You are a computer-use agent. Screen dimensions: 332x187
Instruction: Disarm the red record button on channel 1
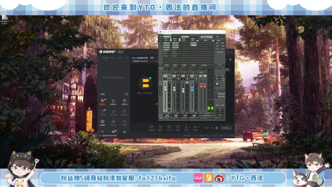(x=165, y=79)
